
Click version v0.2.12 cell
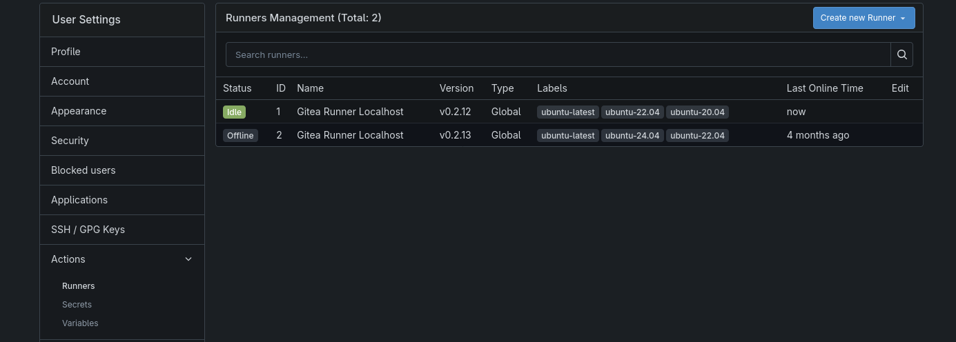[x=455, y=112]
